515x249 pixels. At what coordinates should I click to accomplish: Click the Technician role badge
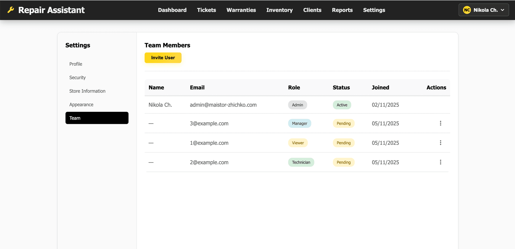301,162
